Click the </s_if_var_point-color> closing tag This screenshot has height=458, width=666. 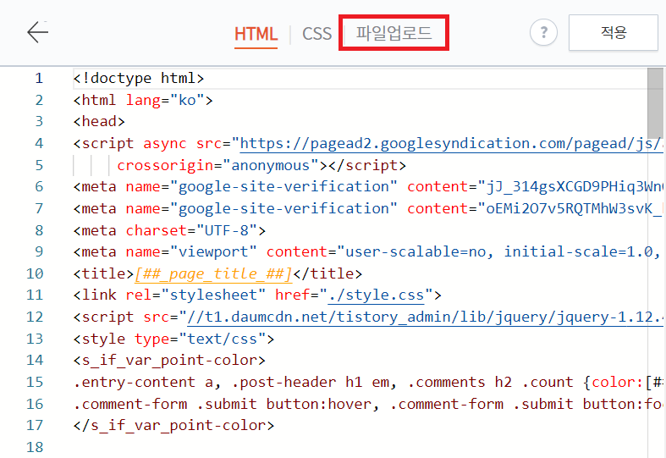click(x=173, y=426)
